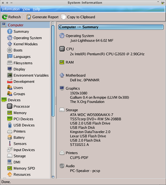This screenshot has height=185, width=166.
Task: Click the 'Computer → Summary' header bar
Action: [x=111, y=27]
